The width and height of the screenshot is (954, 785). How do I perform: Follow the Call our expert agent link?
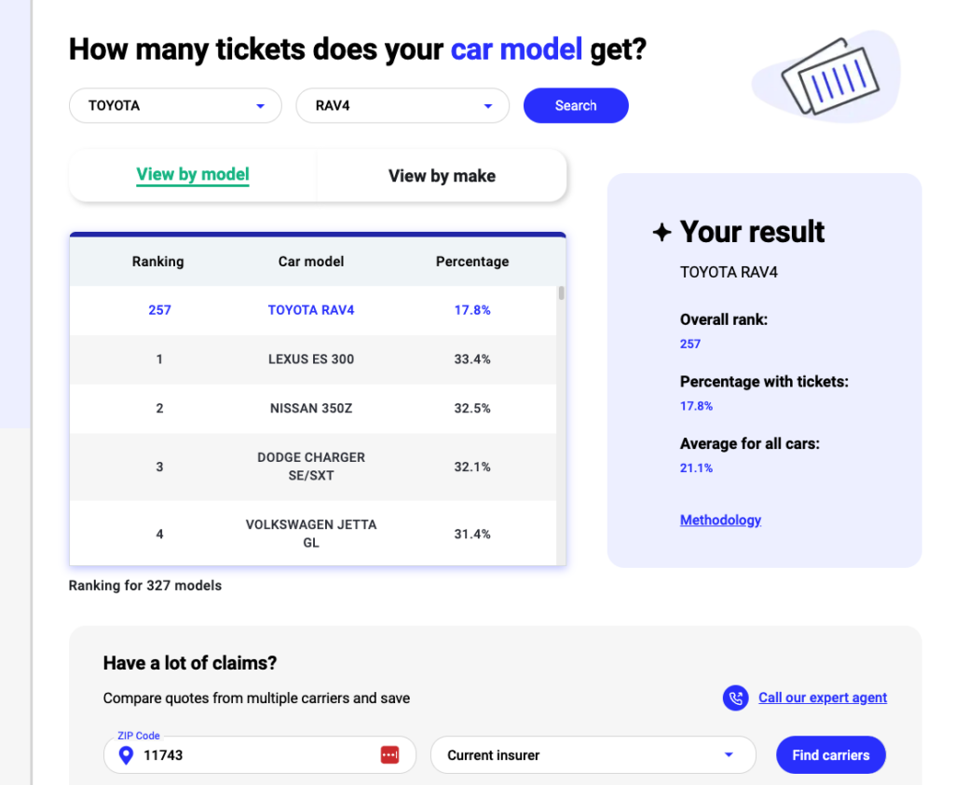coord(823,697)
